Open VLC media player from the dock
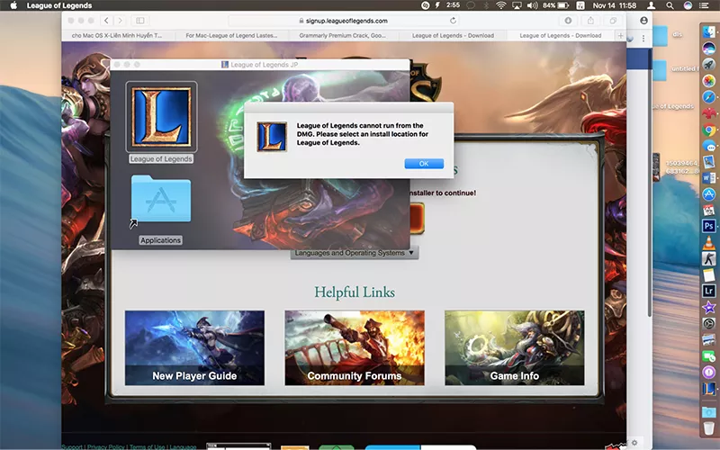 [709, 242]
